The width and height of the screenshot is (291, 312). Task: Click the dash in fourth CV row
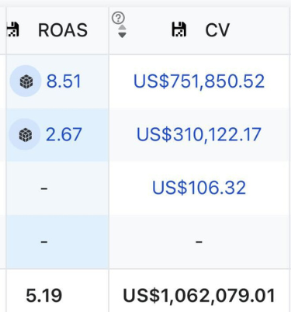coord(199,242)
